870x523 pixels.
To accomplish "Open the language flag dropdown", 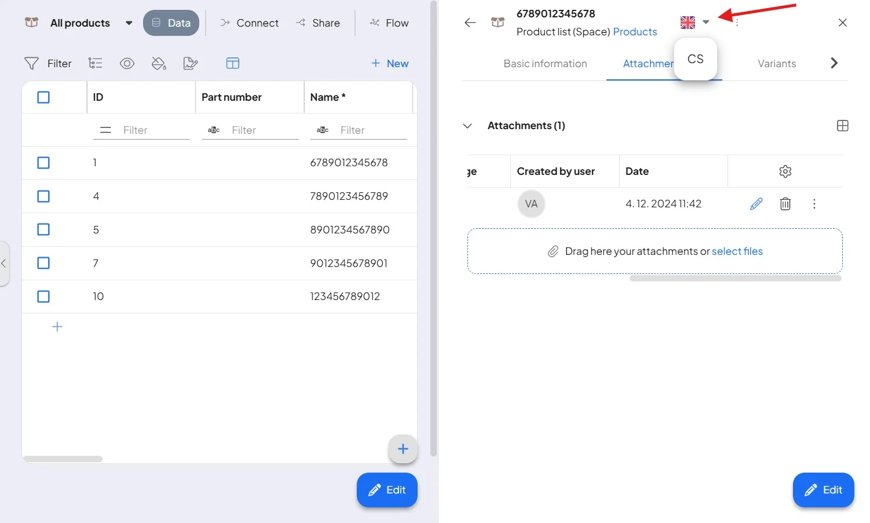I will click(x=694, y=23).
